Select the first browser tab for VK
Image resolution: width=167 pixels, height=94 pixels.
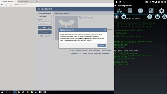(8, 2)
